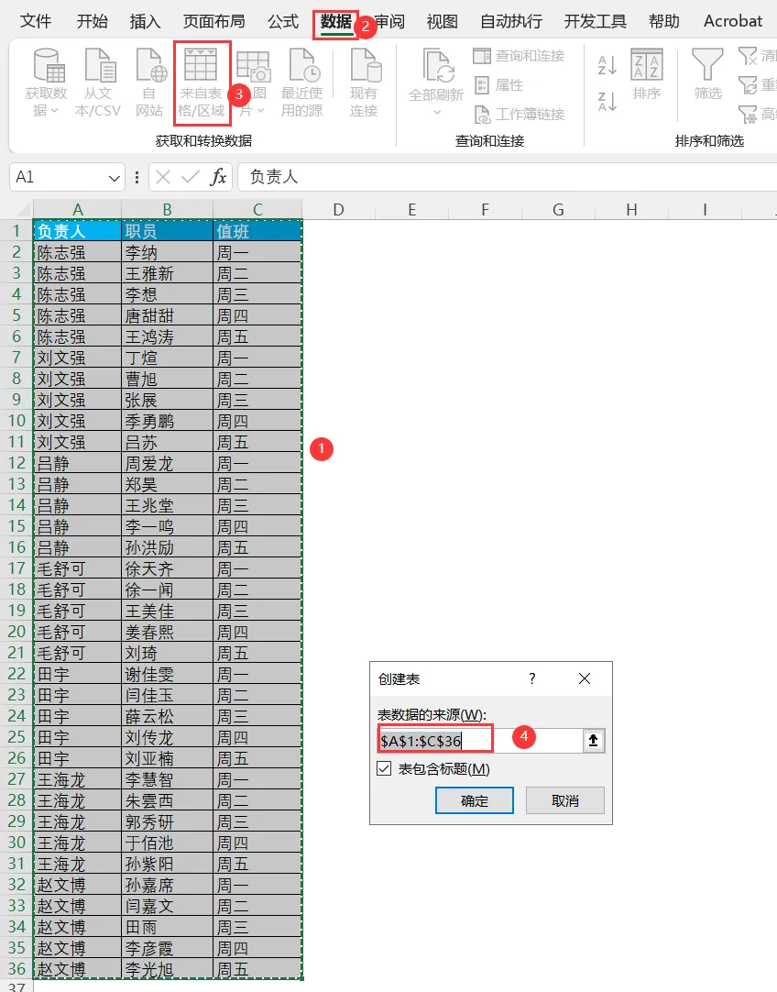
Task: Switch to the 公式 tab
Action: pyautogui.click(x=282, y=21)
